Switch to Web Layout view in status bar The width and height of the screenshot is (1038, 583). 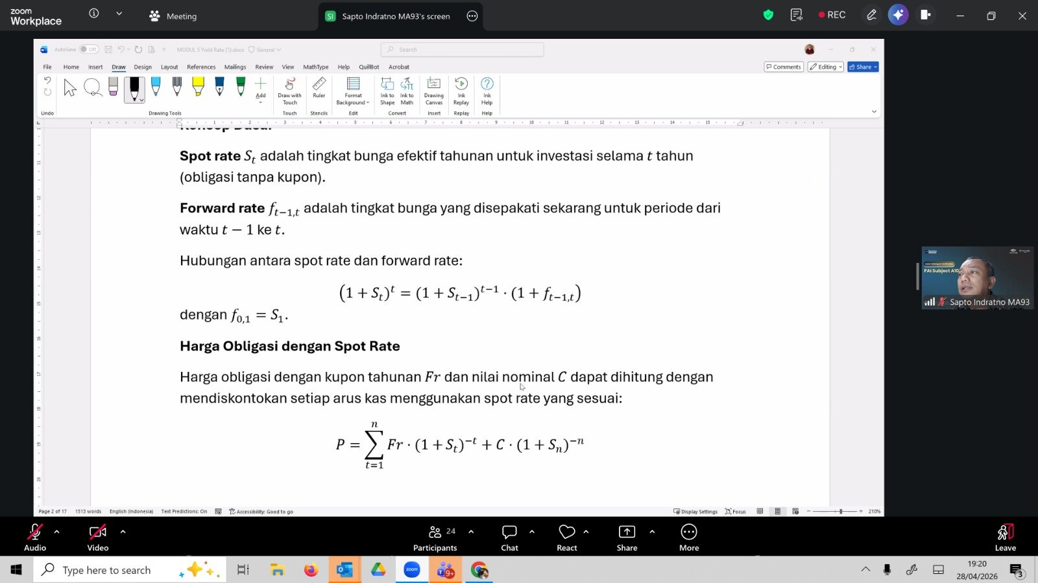point(795,512)
